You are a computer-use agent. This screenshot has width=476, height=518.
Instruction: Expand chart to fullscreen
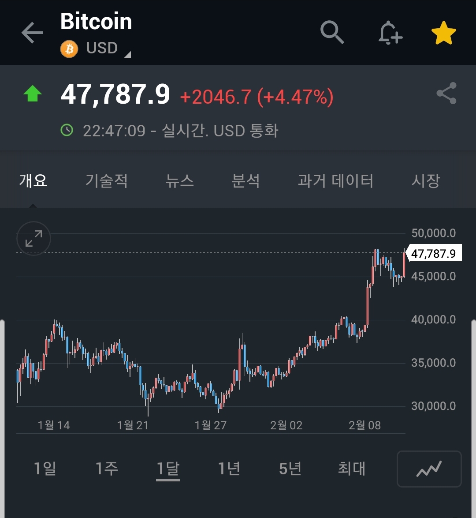click(33, 239)
